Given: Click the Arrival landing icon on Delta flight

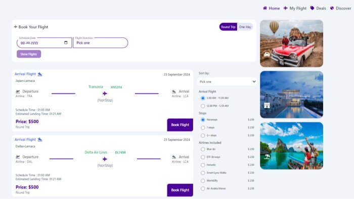Looking at the screenshot, I should pos(174,157).
